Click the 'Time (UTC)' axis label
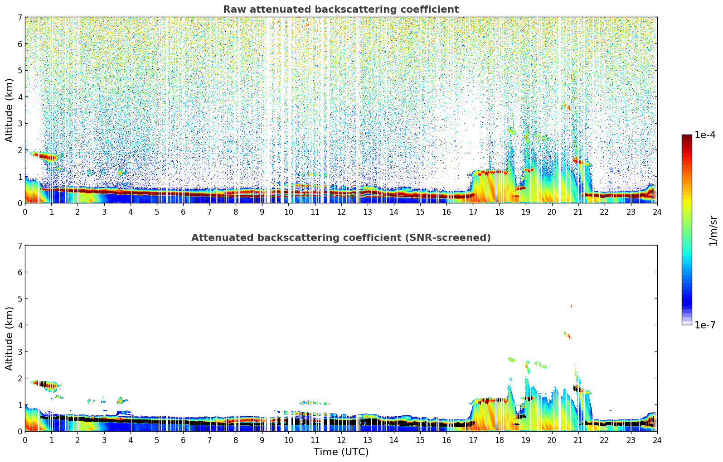Screen dimensions: 723x462 tap(341, 452)
